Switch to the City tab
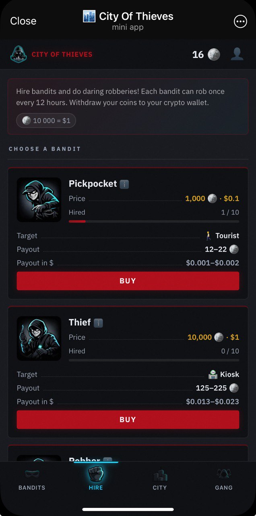This screenshot has width=256, height=516. click(160, 487)
